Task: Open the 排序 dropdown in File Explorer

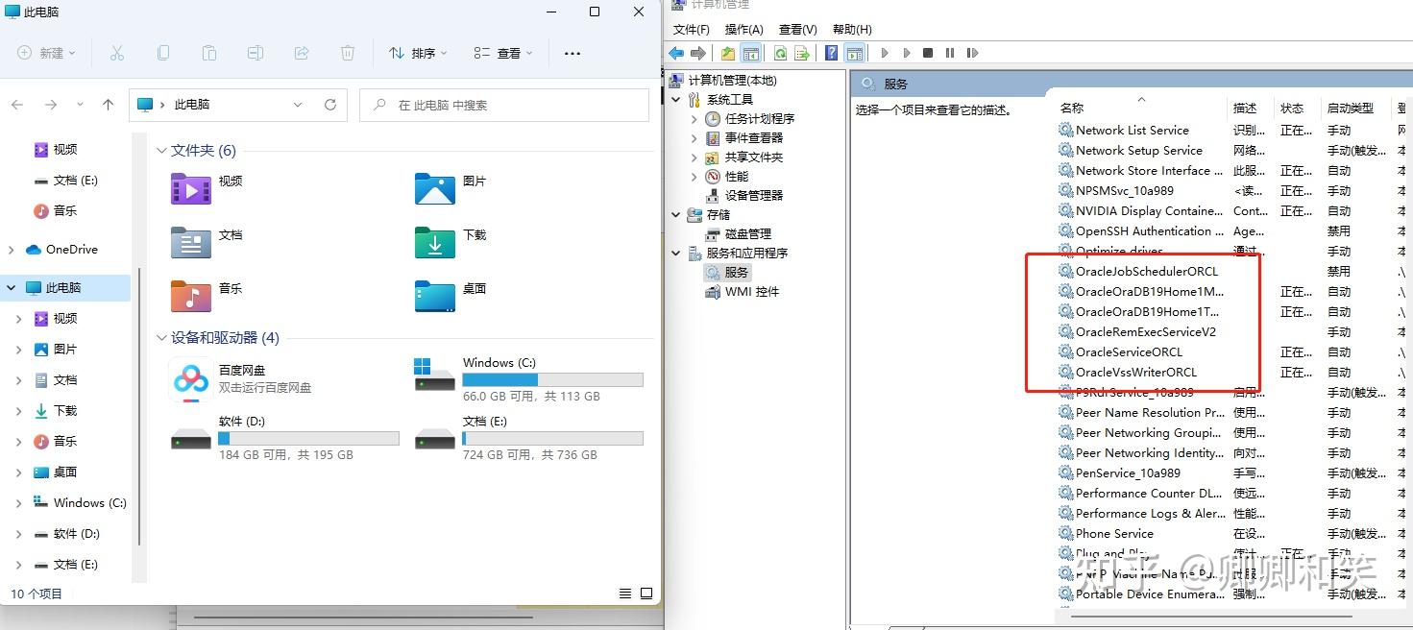Action: (x=417, y=53)
